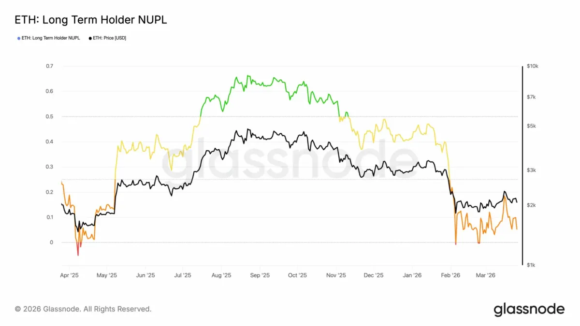Click the 0.7 left axis label
This screenshot has height=326, width=580.
[x=50, y=66]
